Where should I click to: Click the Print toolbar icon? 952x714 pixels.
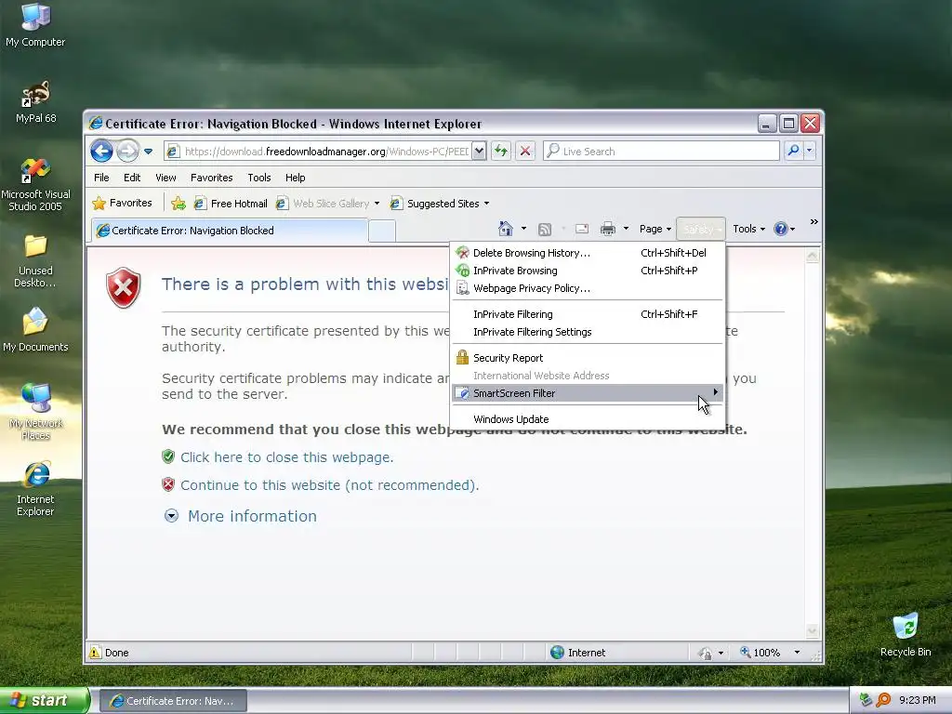click(x=608, y=229)
